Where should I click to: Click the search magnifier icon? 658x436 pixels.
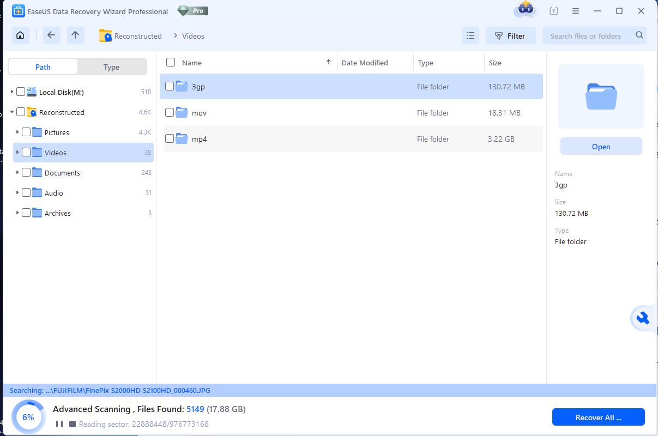[x=639, y=35]
